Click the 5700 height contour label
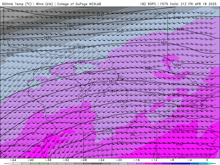The width and height of the screenshot is (220, 165). coord(178,117)
